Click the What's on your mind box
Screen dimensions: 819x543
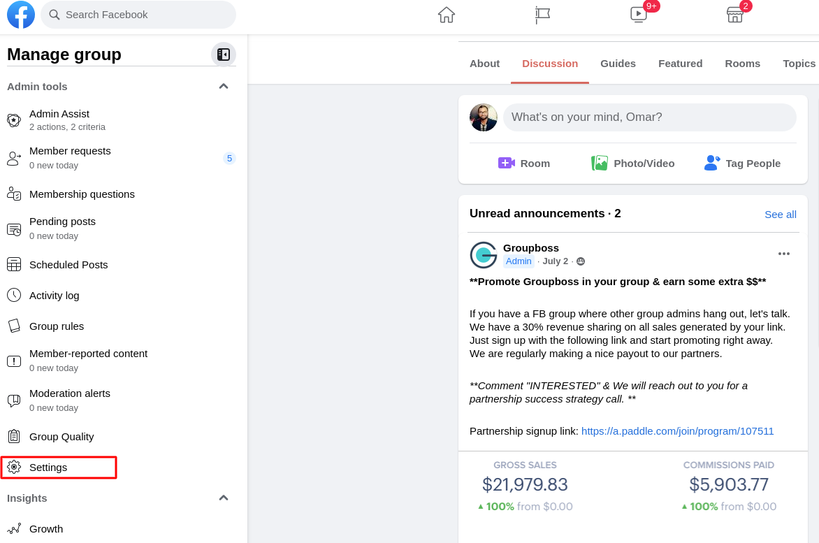coord(649,117)
